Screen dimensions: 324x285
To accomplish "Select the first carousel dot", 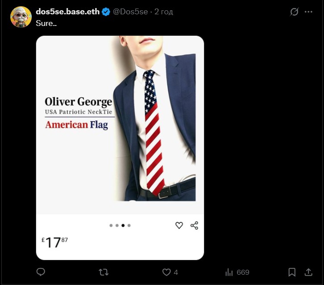I will click(x=111, y=225).
